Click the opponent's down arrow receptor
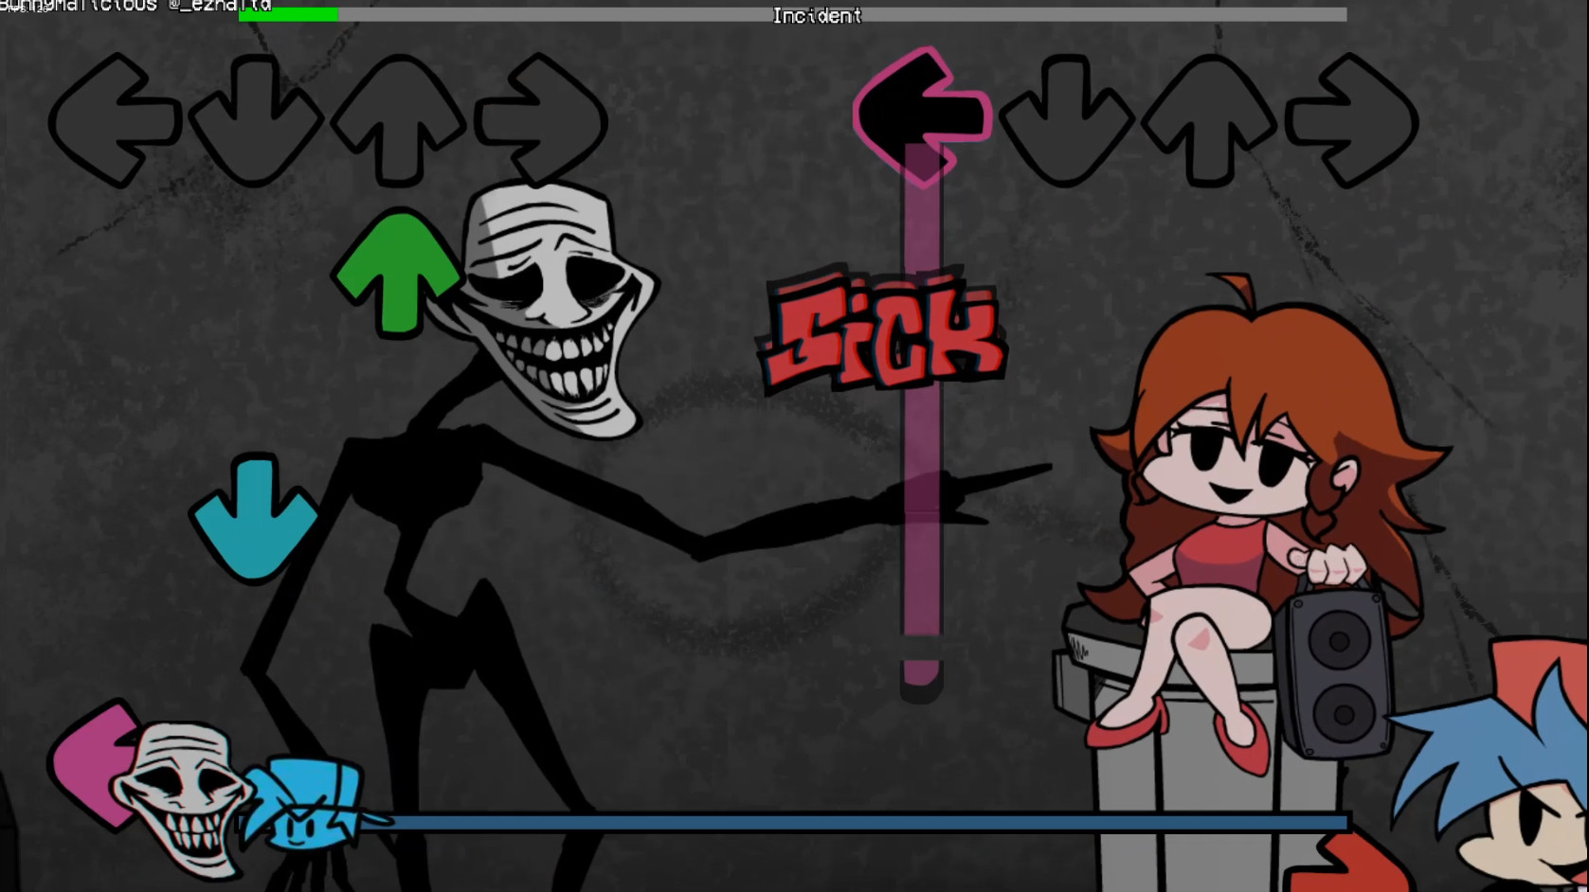This screenshot has width=1589, height=892. pyautogui.click(x=256, y=120)
